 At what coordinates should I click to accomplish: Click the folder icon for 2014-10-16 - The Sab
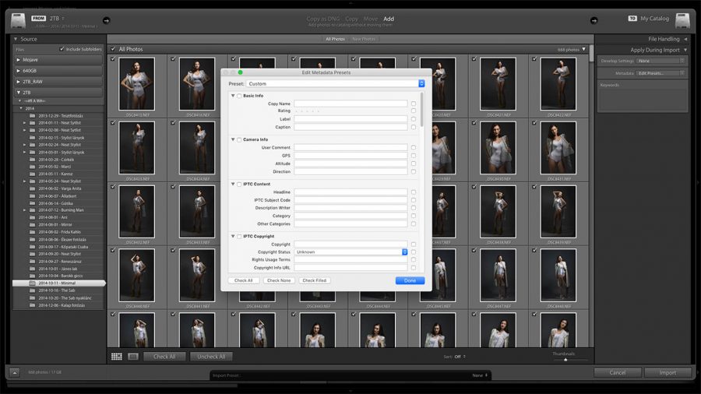(32, 290)
